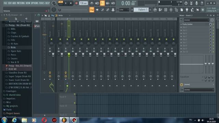Screen dimensions: 219x123
Task: Toggle the Master track mute LED
Action: 52,39
